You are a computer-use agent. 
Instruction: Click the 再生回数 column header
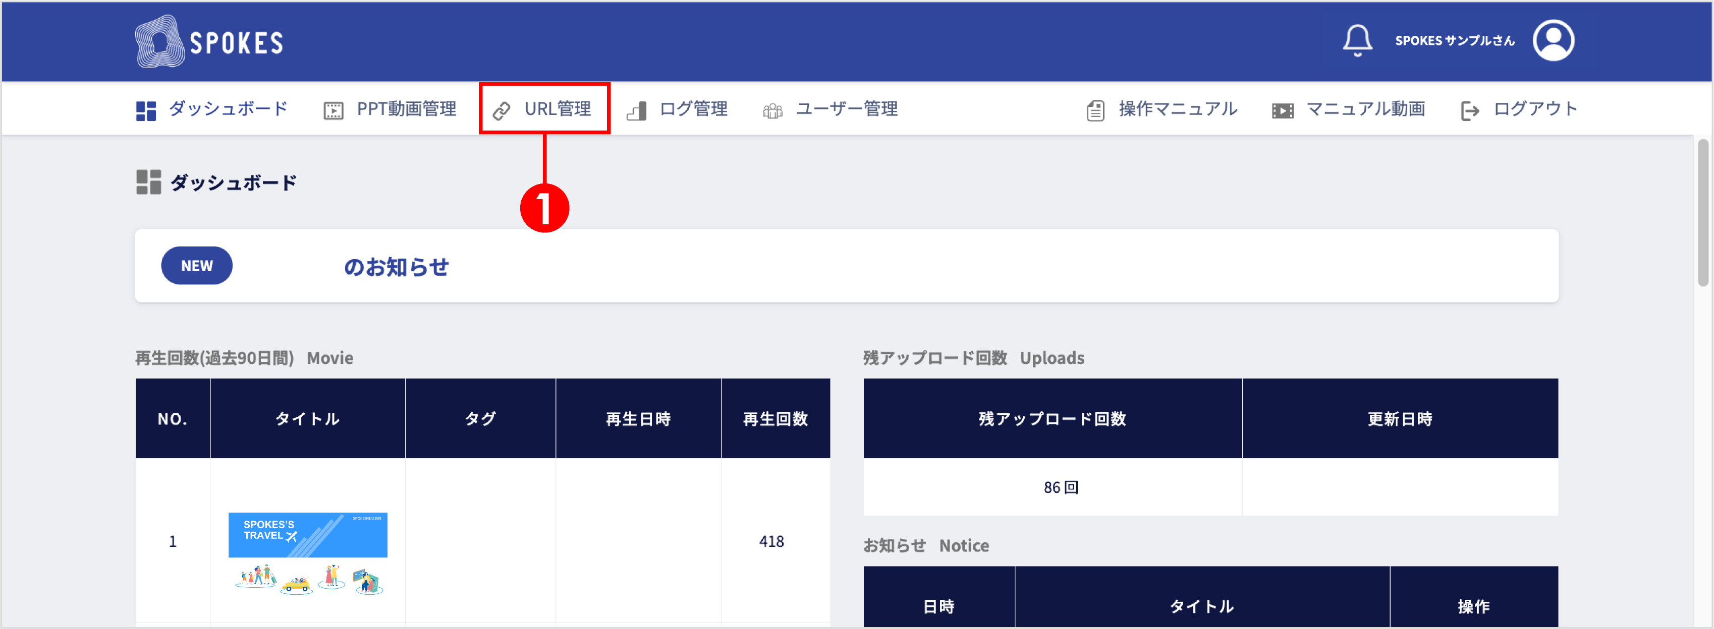pyautogui.click(x=775, y=419)
